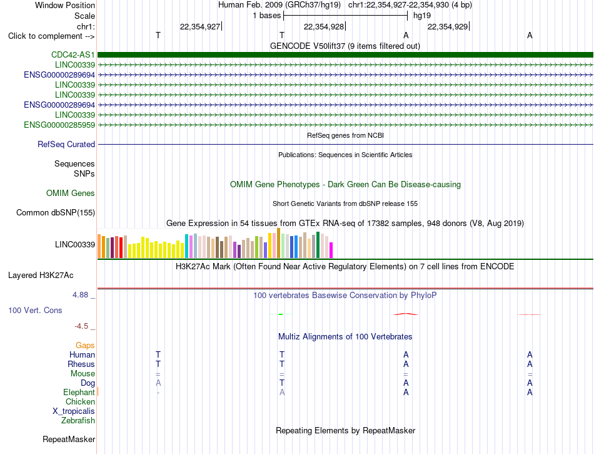The image size is (594, 454).
Task: Click the Human species label
Action: click(x=82, y=355)
